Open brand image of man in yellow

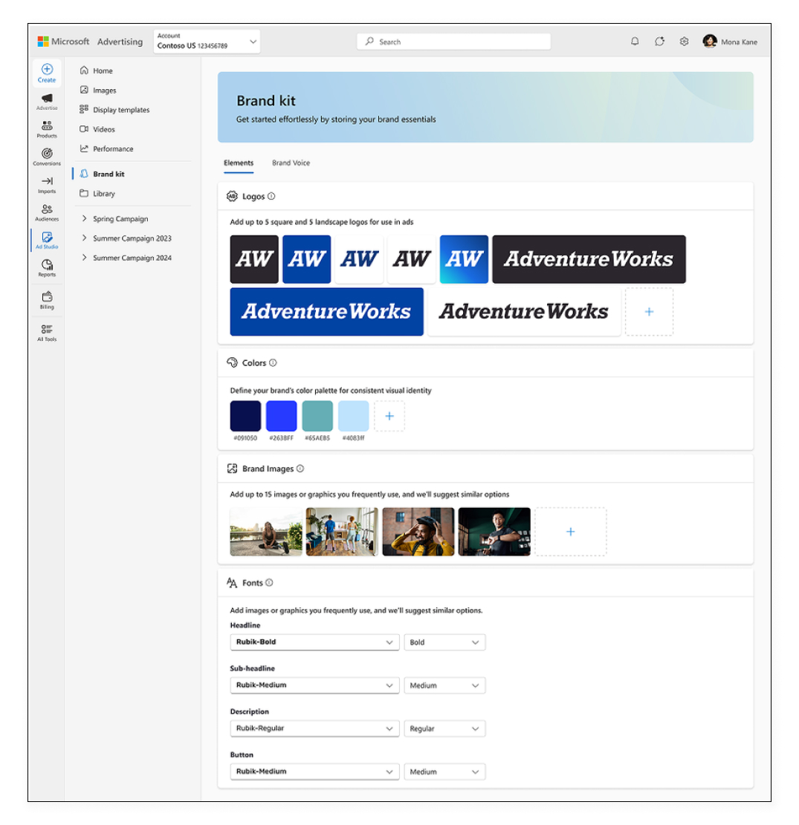[418, 532]
